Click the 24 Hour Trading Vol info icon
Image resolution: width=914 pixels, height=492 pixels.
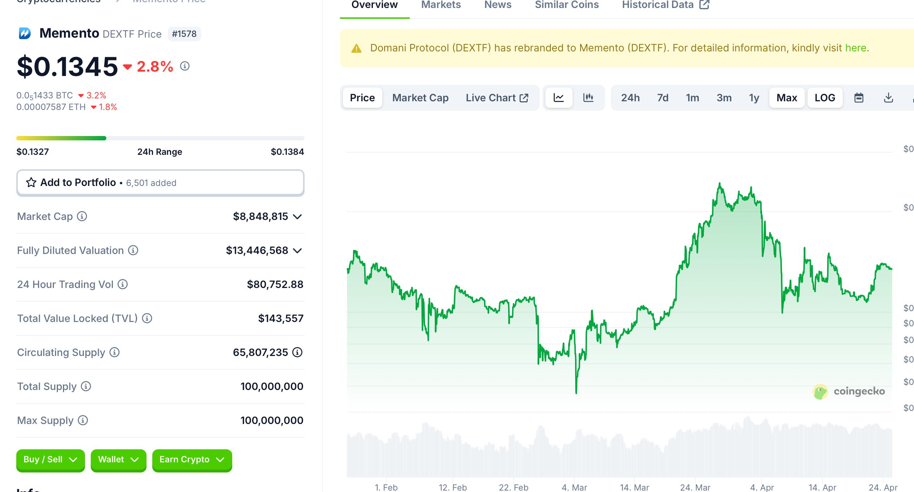tap(123, 284)
